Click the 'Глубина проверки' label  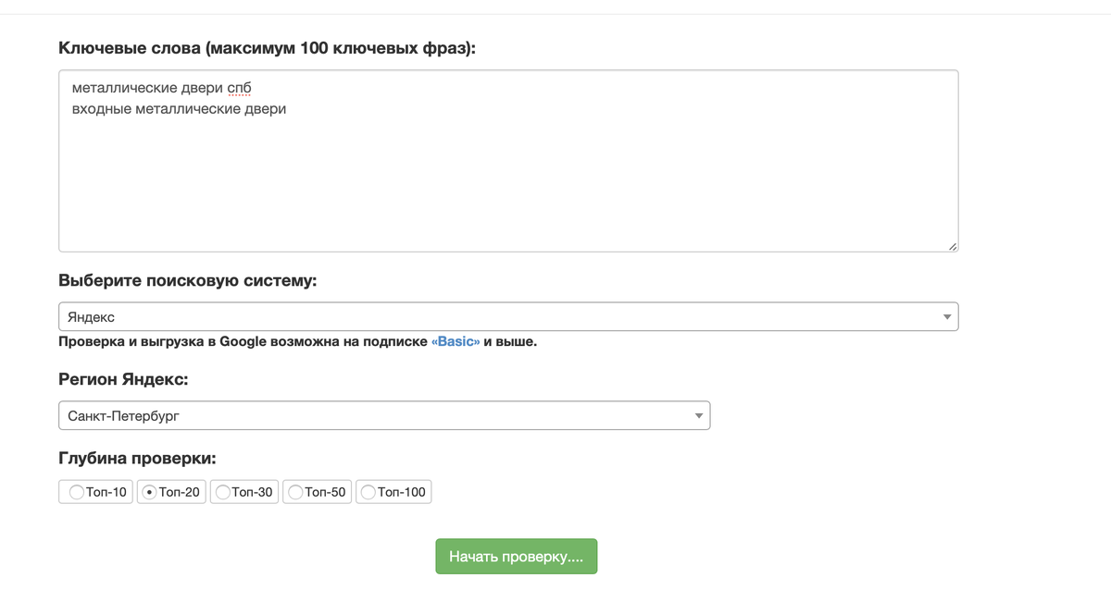[x=136, y=458]
